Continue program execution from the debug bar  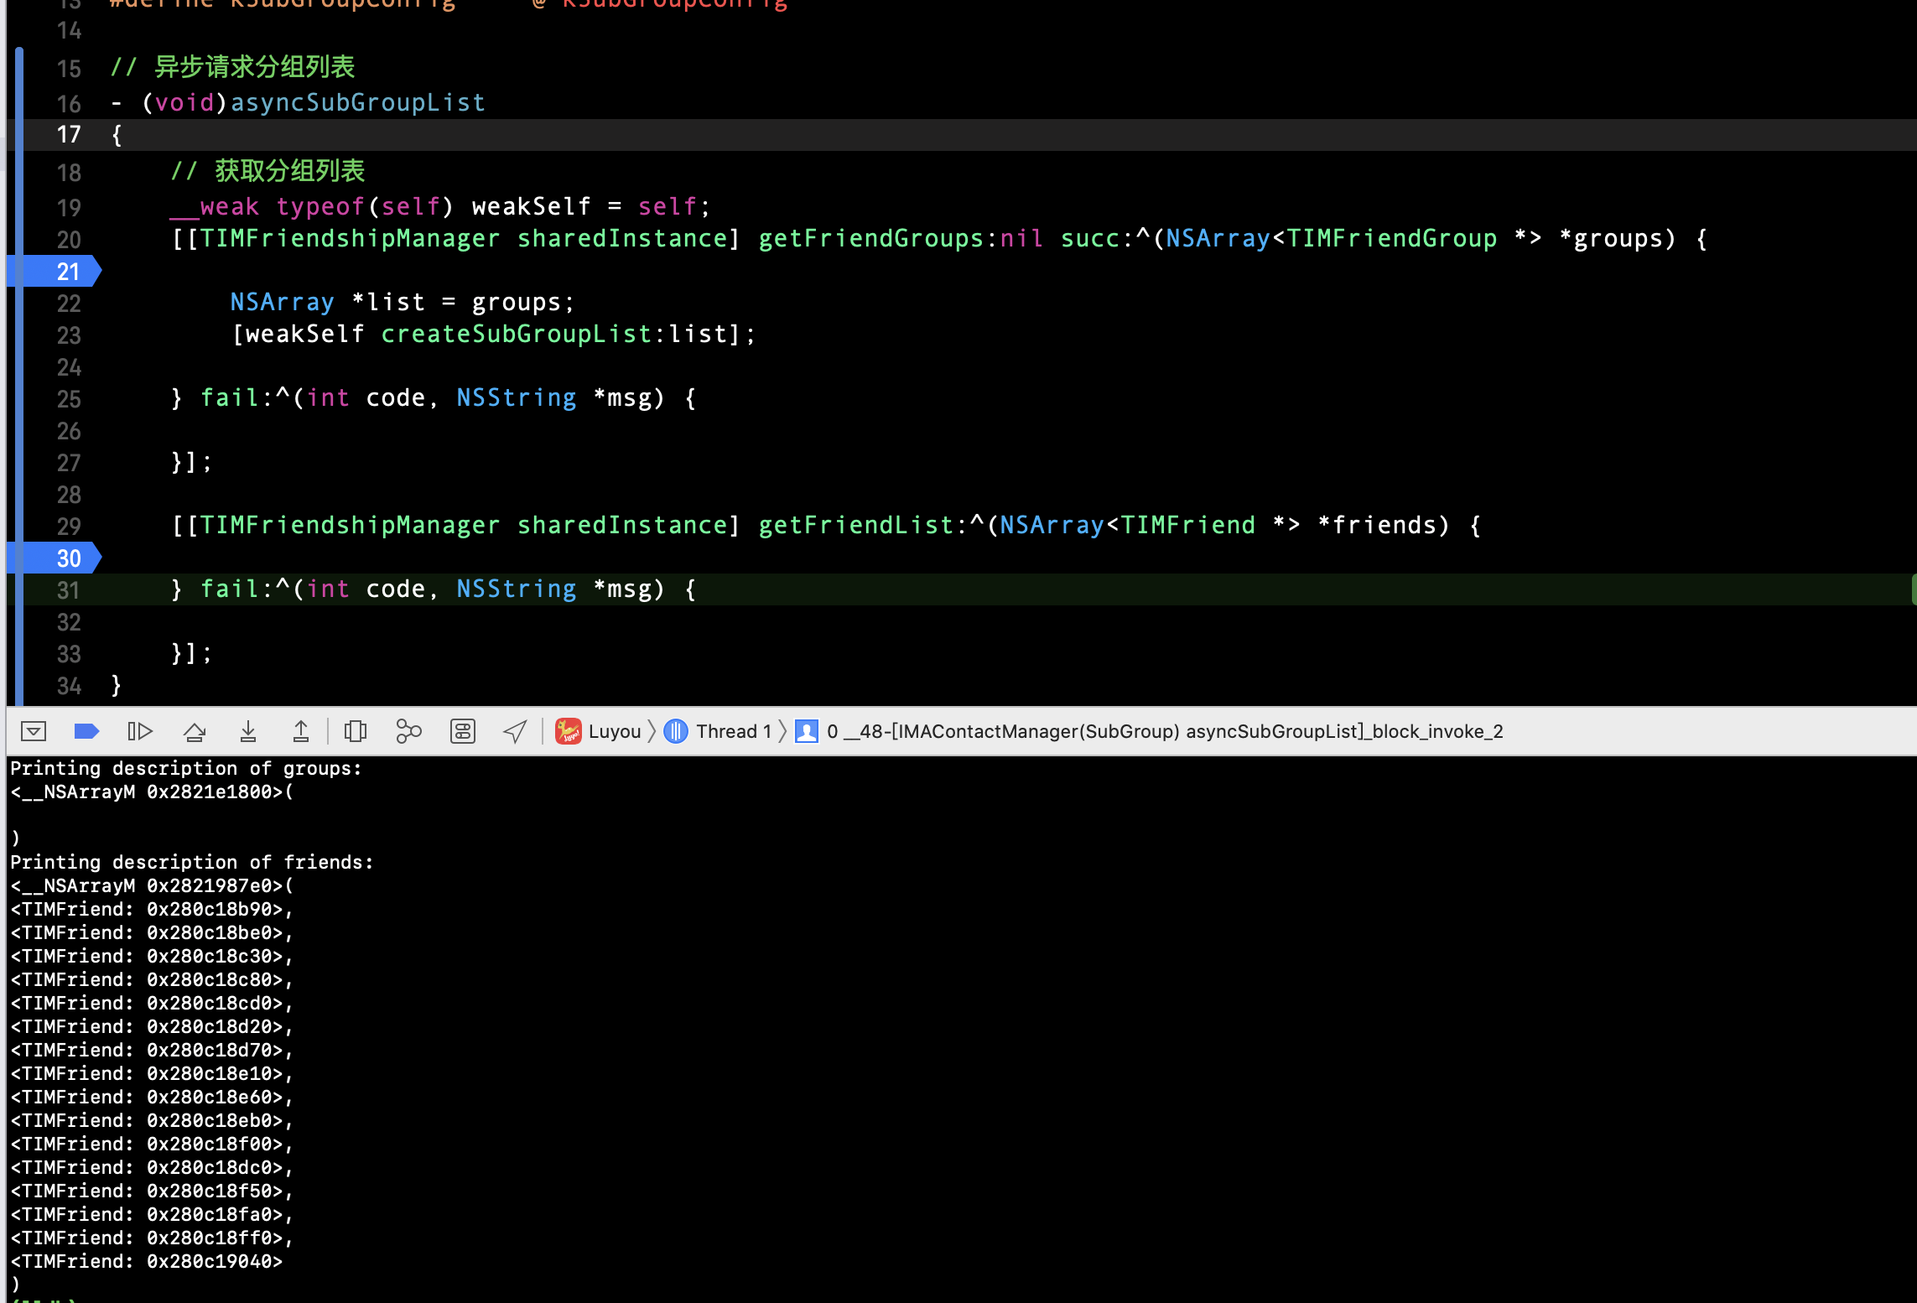coord(140,731)
